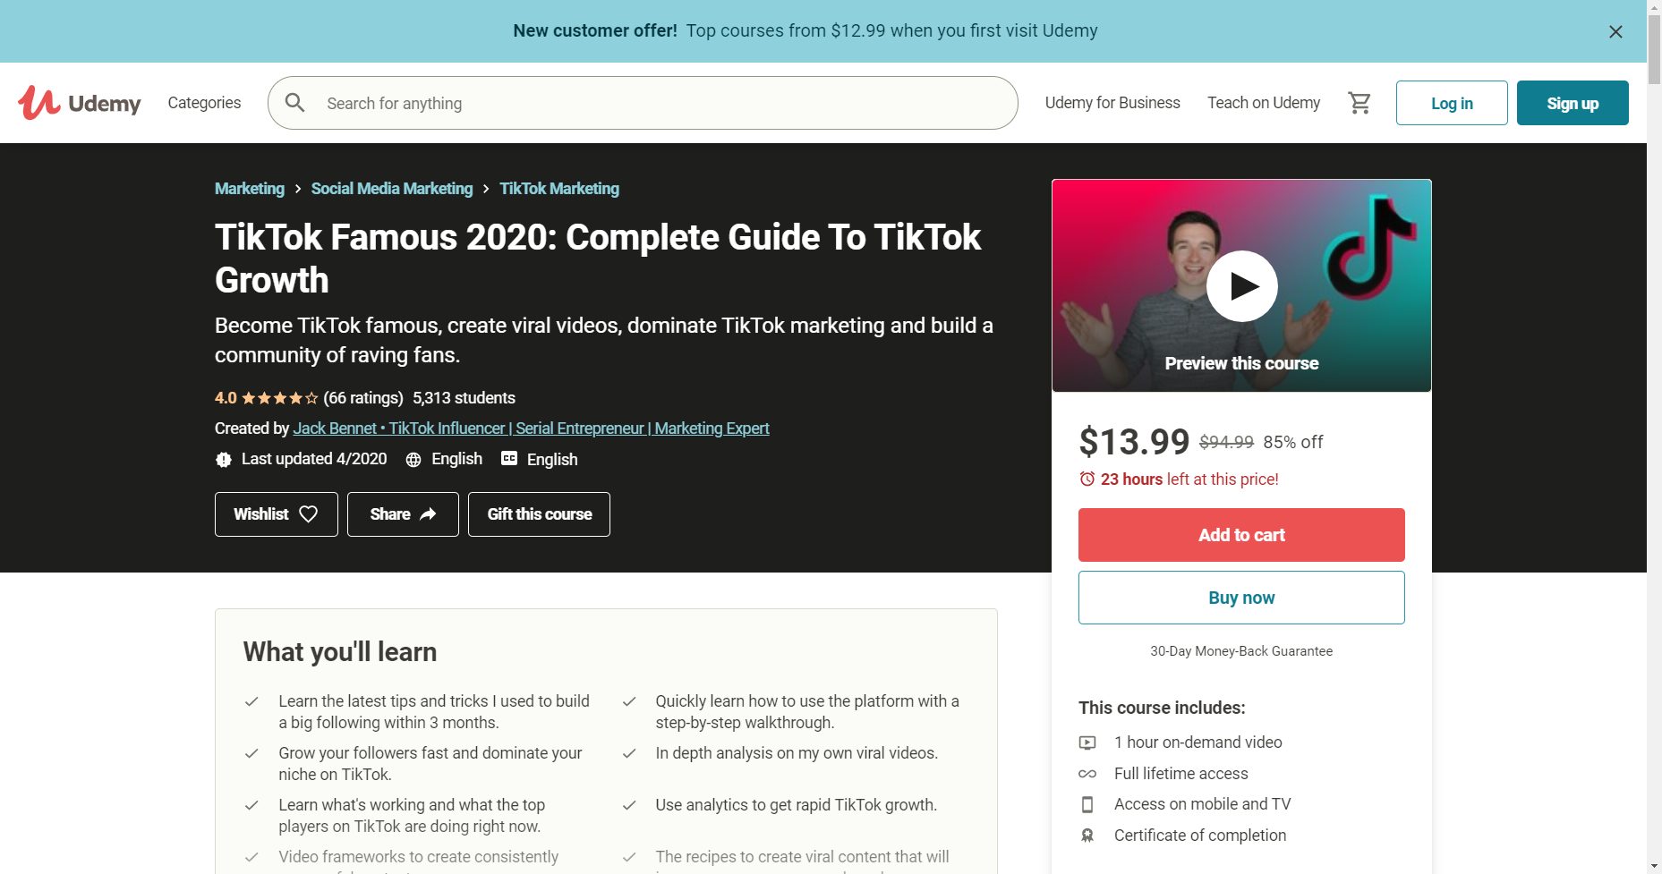This screenshot has width=1662, height=874.
Task: Dismiss the new customer offer banner
Action: (x=1615, y=31)
